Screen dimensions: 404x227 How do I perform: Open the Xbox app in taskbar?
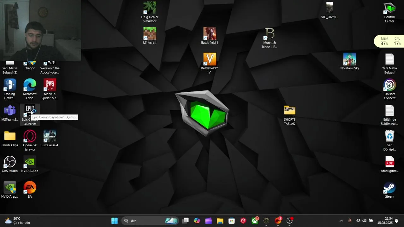[x=255, y=221]
